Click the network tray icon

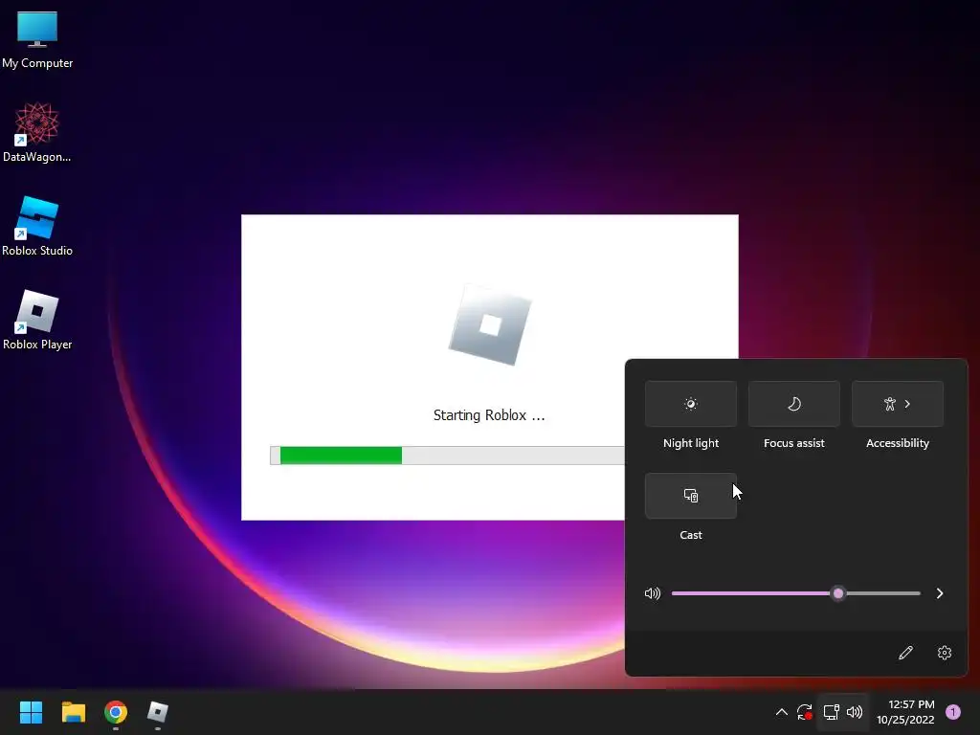(832, 712)
